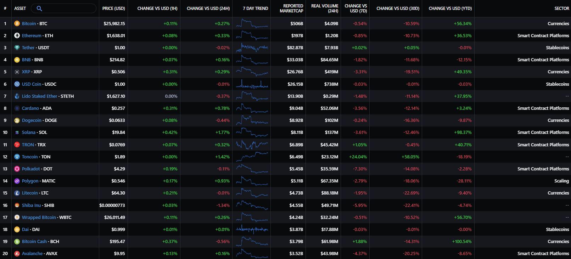Click the Dogecoin logo icon
The height and width of the screenshot is (259, 571).
click(x=17, y=120)
